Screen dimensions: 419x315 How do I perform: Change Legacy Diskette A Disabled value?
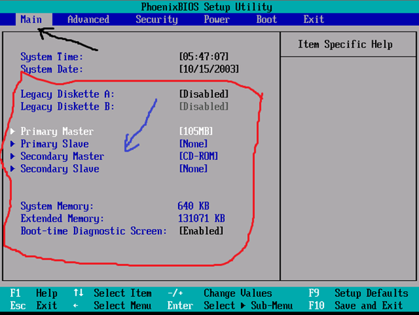tap(204, 94)
